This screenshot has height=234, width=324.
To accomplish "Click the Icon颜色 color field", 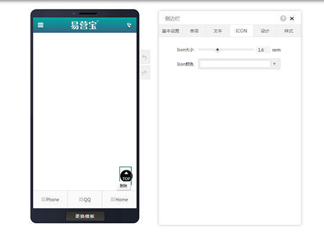I will click(x=235, y=64).
